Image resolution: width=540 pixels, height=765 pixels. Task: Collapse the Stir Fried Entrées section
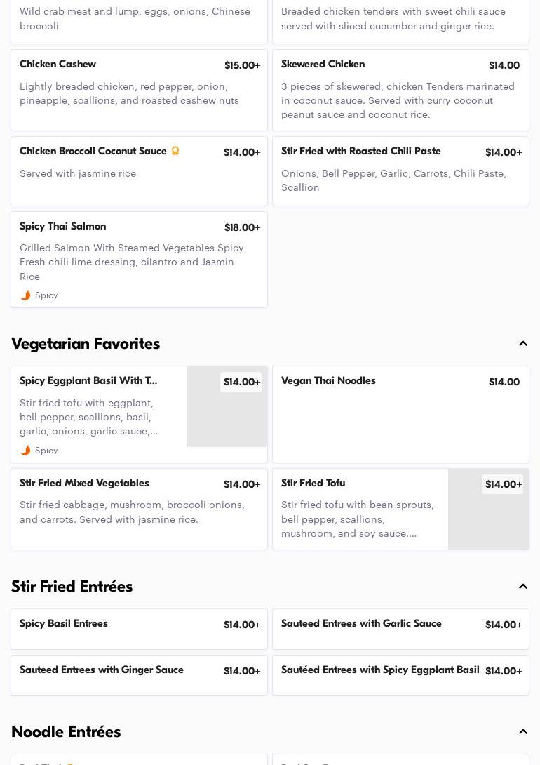522,587
